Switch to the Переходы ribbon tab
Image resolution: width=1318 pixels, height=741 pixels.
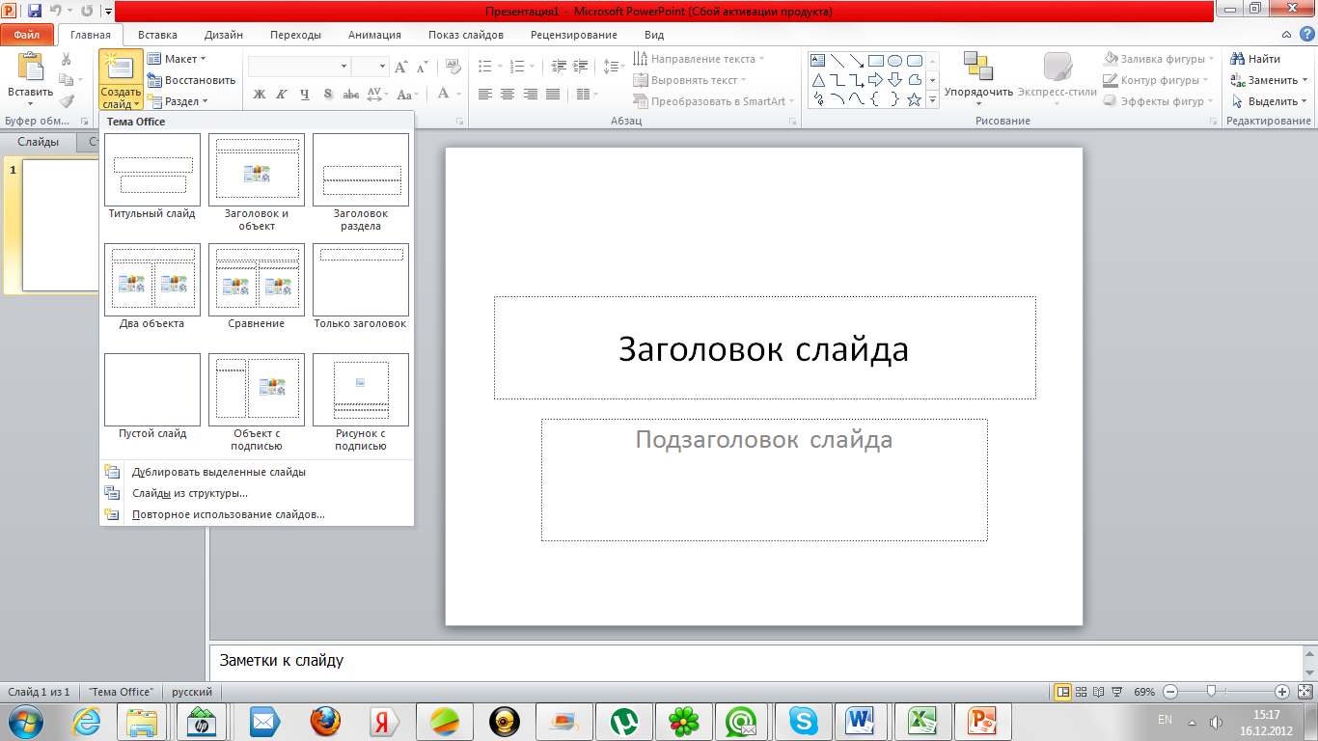(296, 35)
